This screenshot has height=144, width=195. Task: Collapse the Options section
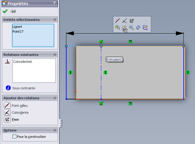pyautogui.click(x=55, y=130)
